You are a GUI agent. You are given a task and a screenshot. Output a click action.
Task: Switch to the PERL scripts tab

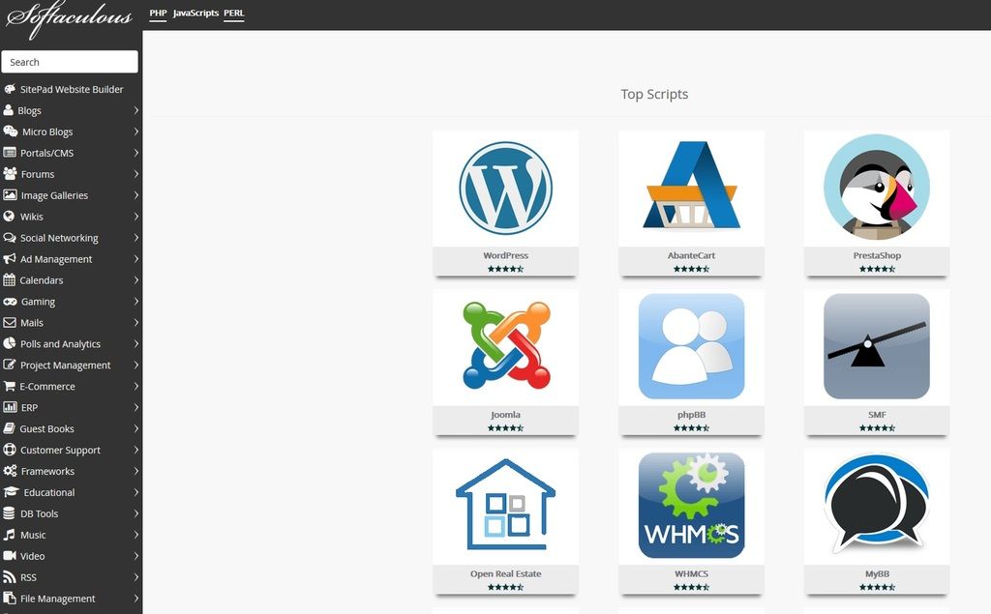pyautogui.click(x=234, y=14)
